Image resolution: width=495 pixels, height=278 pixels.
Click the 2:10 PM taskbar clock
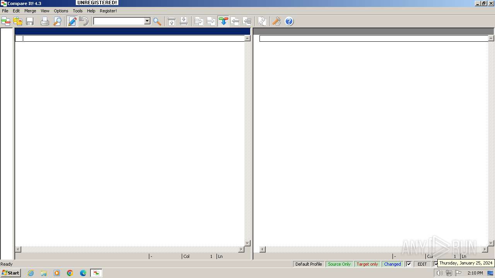475,273
